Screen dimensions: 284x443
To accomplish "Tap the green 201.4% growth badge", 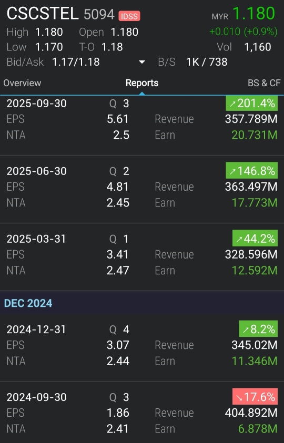I will point(252,103).
